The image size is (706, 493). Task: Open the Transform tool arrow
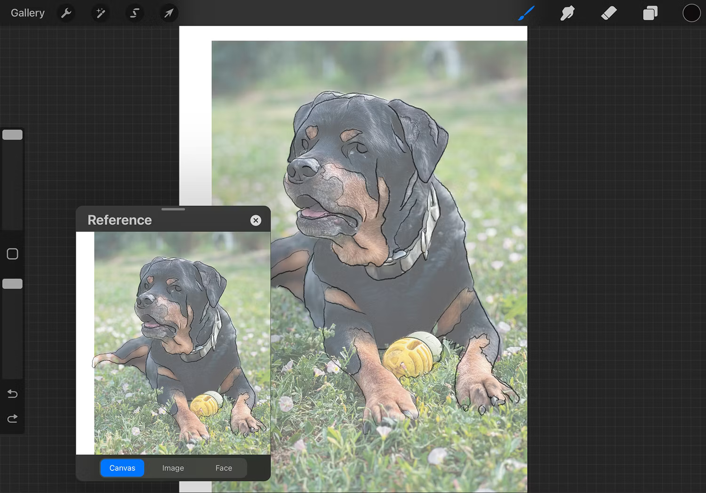coord(168,13)
